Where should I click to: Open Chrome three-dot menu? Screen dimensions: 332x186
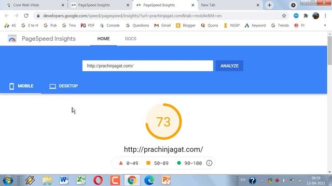325,16
